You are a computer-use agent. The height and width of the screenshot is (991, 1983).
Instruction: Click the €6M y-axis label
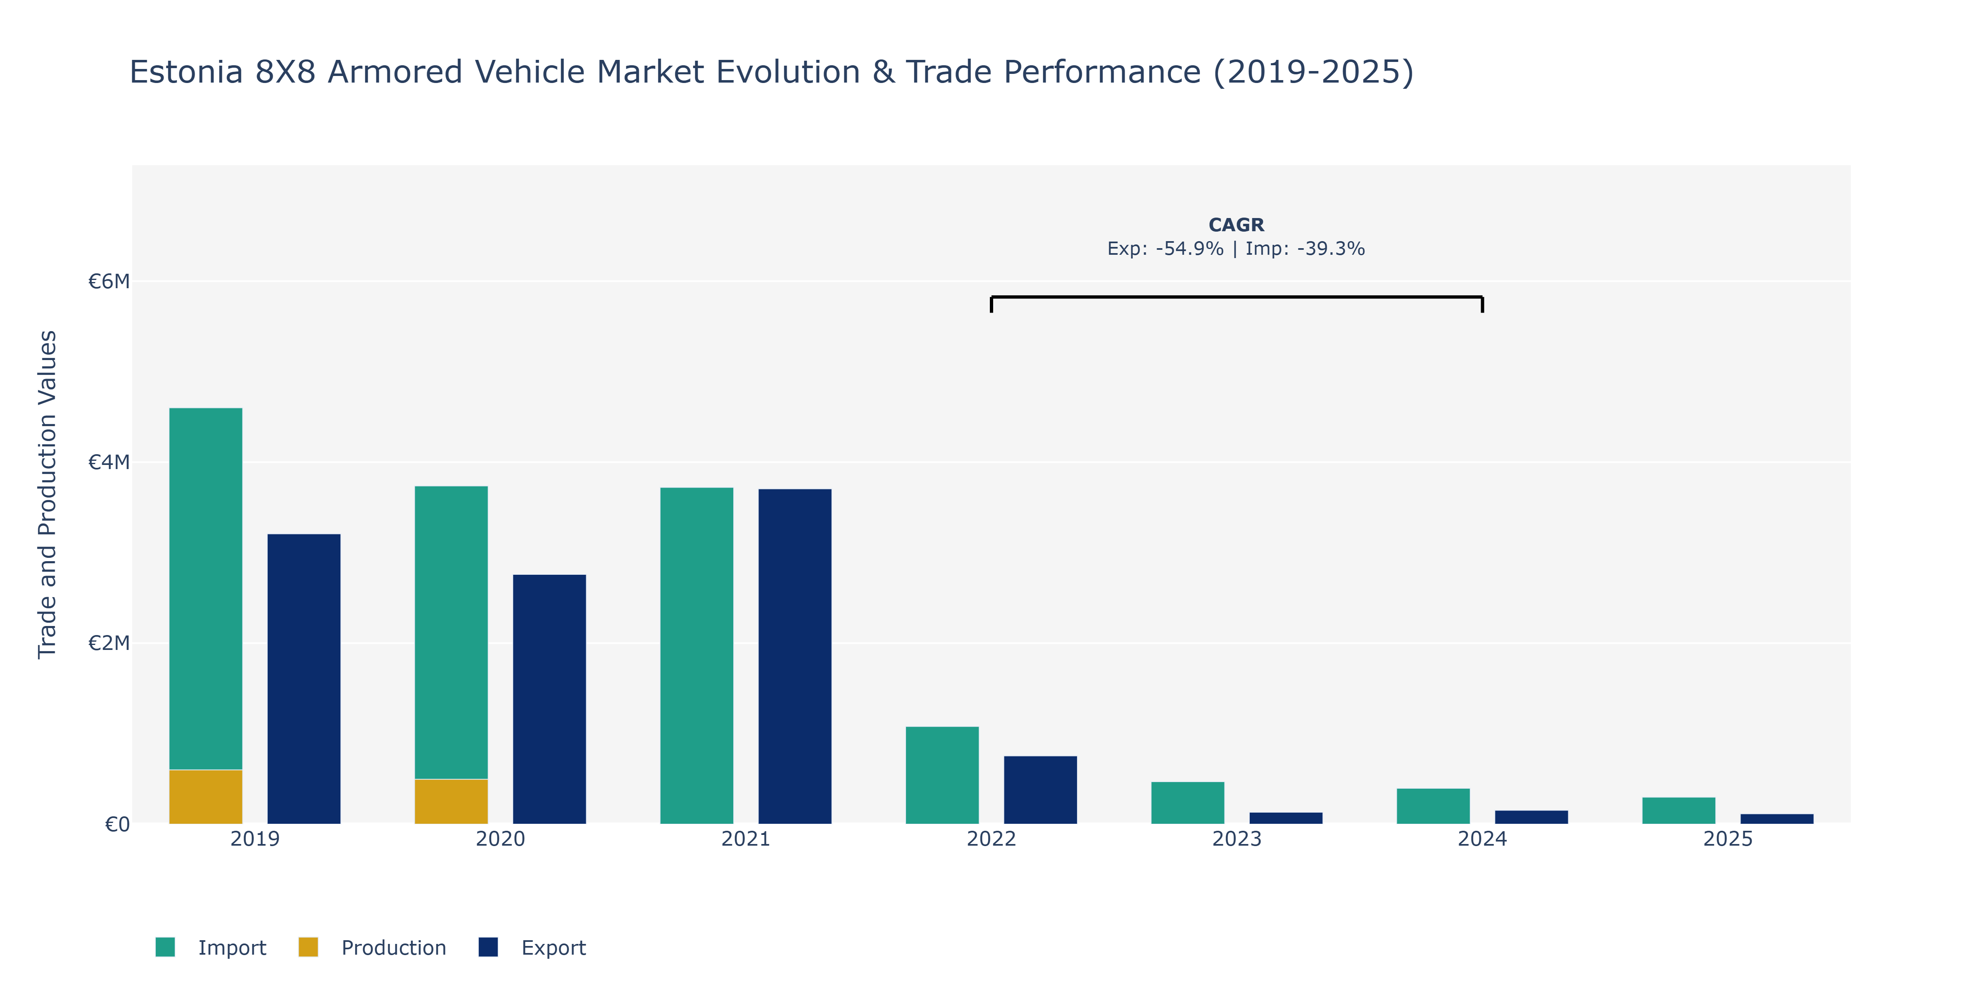(109, 282)
